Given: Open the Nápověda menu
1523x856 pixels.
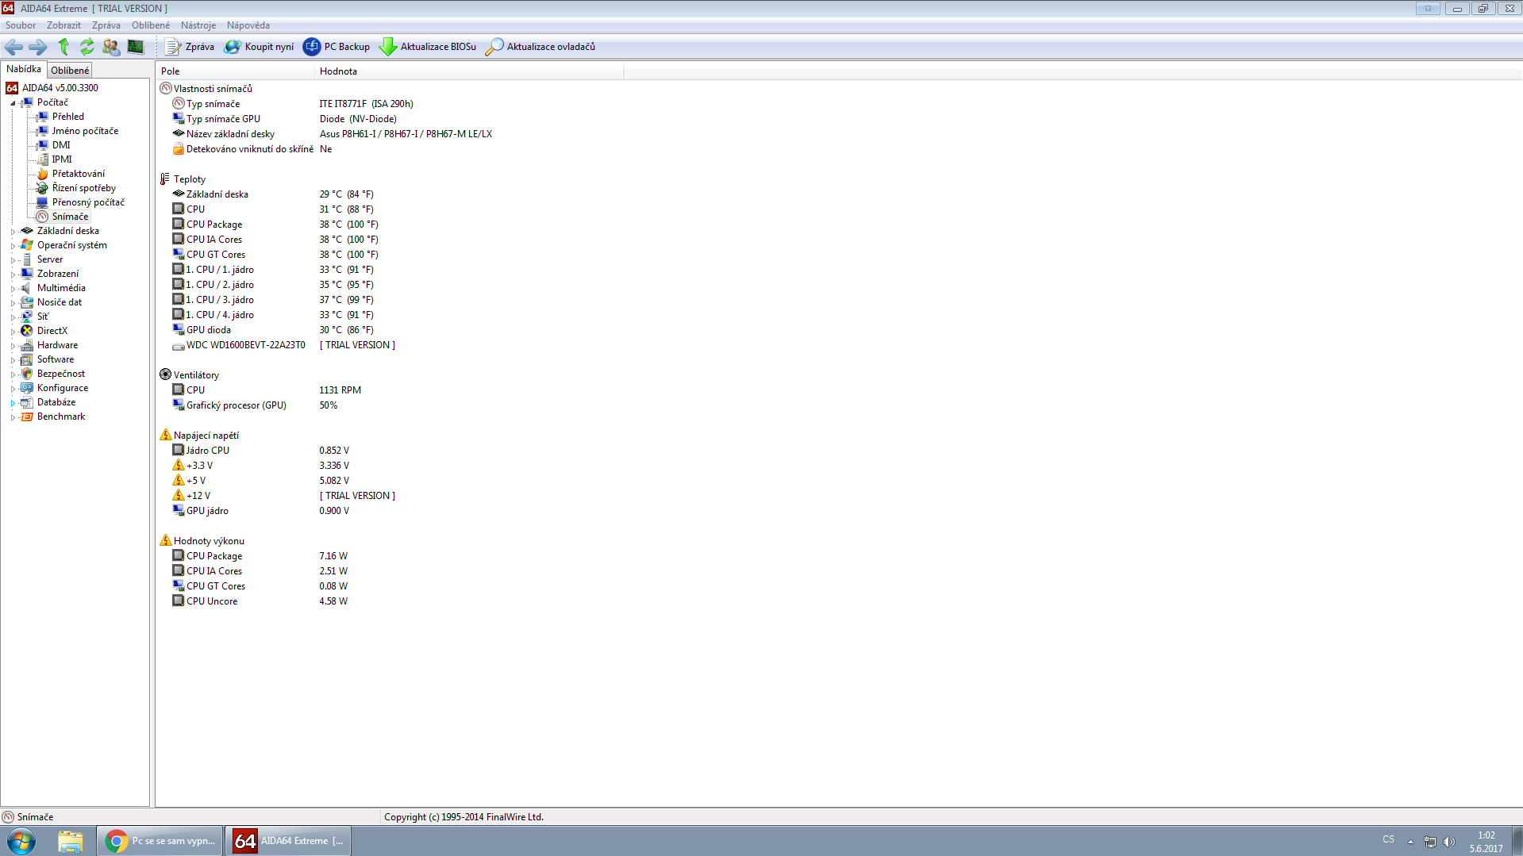Looking at the screenshot, I should pyautogui.click(x=248, y=25).
